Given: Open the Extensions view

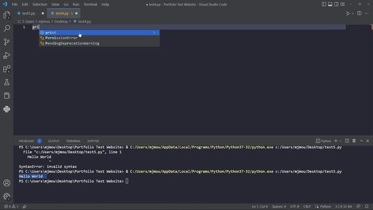Looking at the screenshot, I should coord(6,69).
